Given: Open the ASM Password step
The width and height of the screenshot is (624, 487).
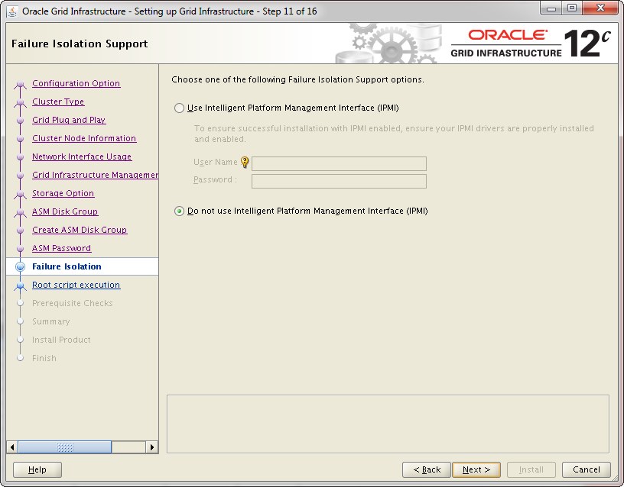Looking at the screenshot, I should pos(61,248).
